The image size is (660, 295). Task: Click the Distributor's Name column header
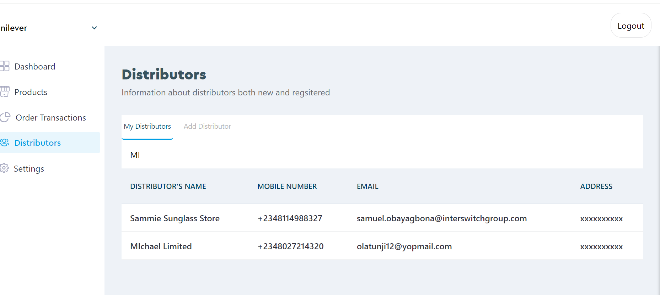tap(168, 187)
